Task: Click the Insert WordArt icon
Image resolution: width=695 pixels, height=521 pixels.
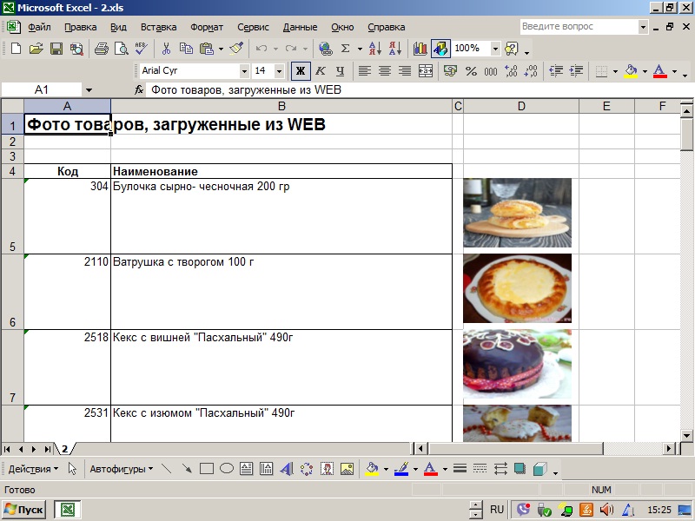Action: [287, 469]
